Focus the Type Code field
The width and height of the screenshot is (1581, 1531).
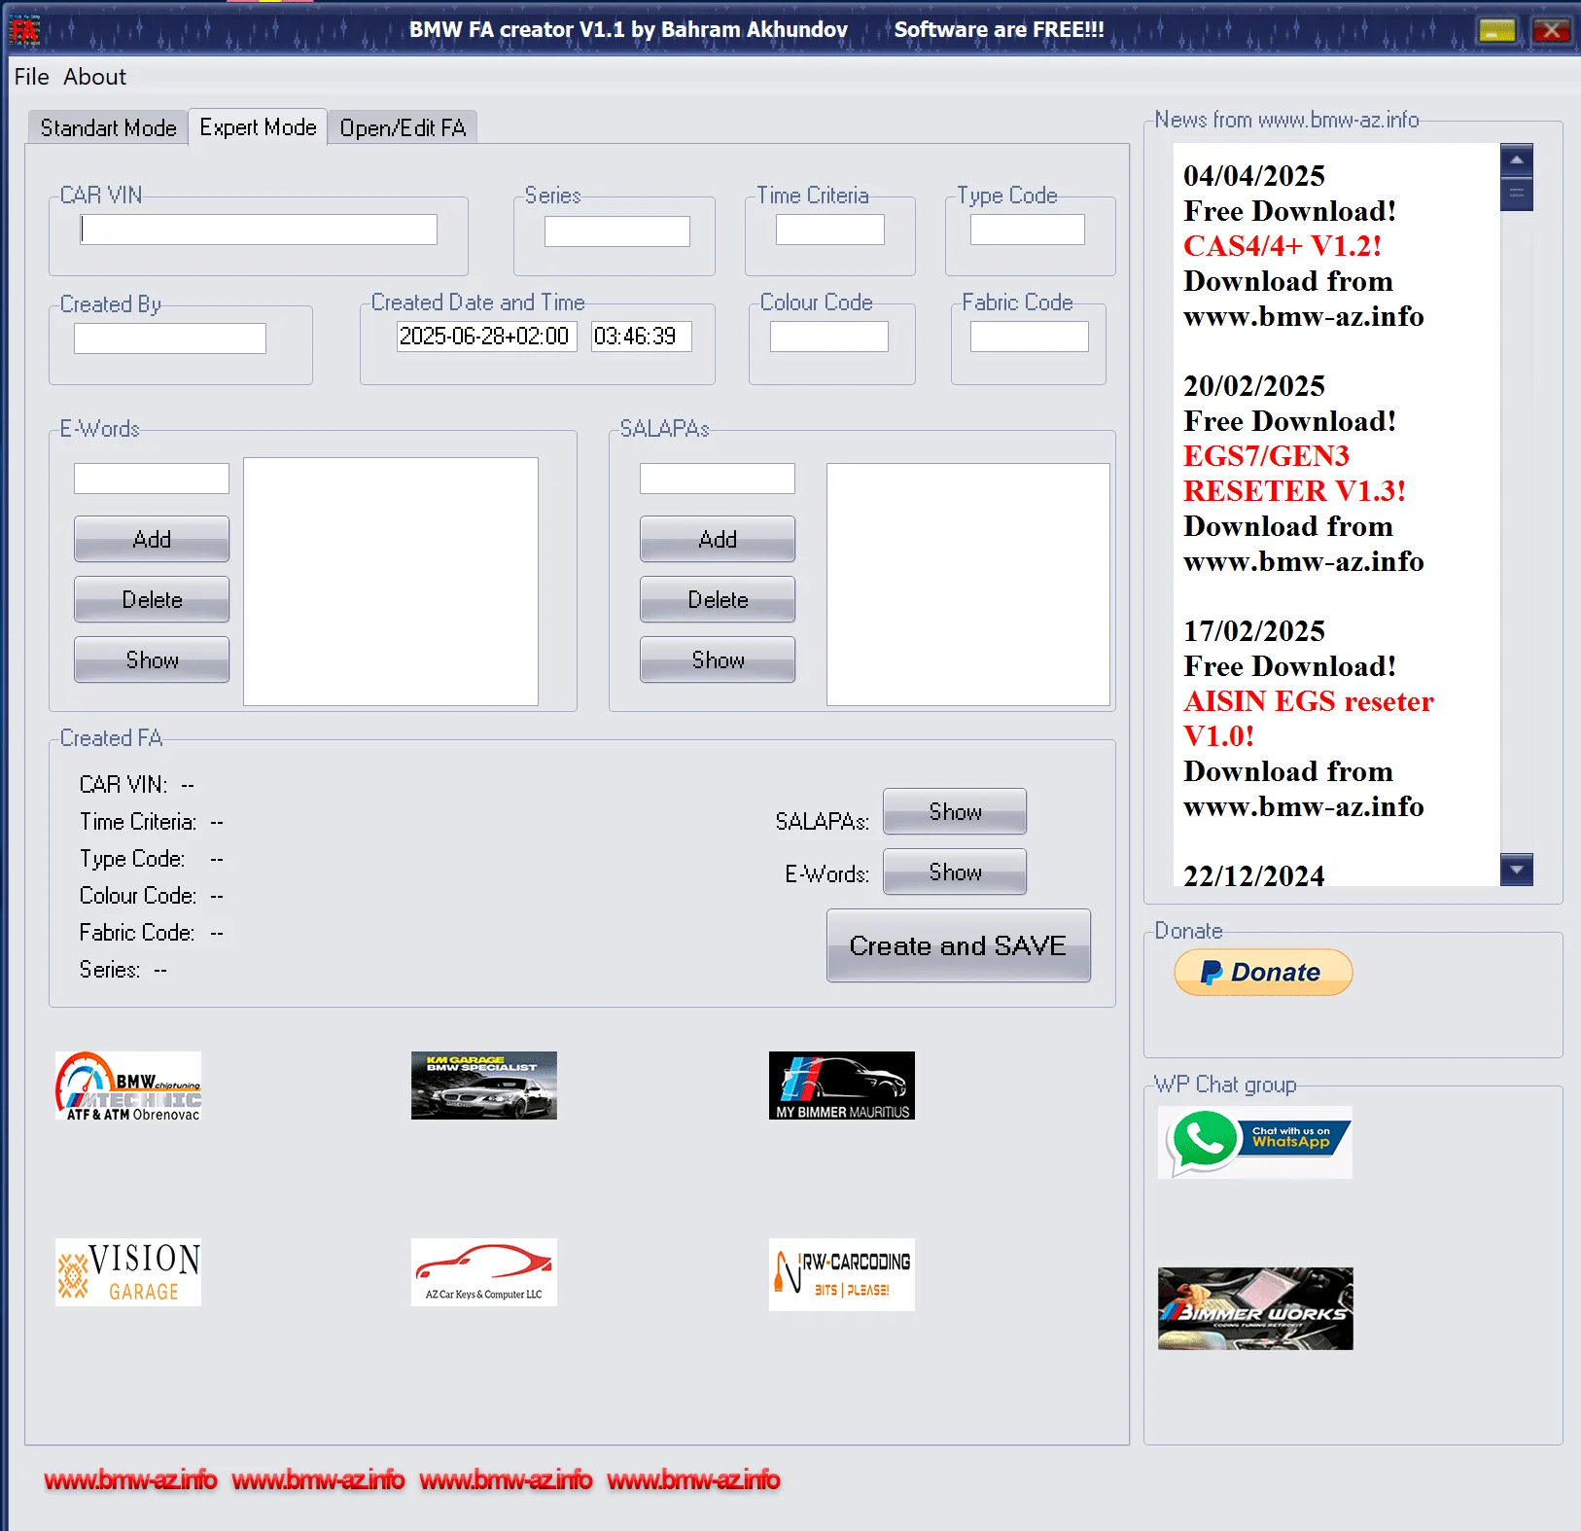tap(1027, 230)
